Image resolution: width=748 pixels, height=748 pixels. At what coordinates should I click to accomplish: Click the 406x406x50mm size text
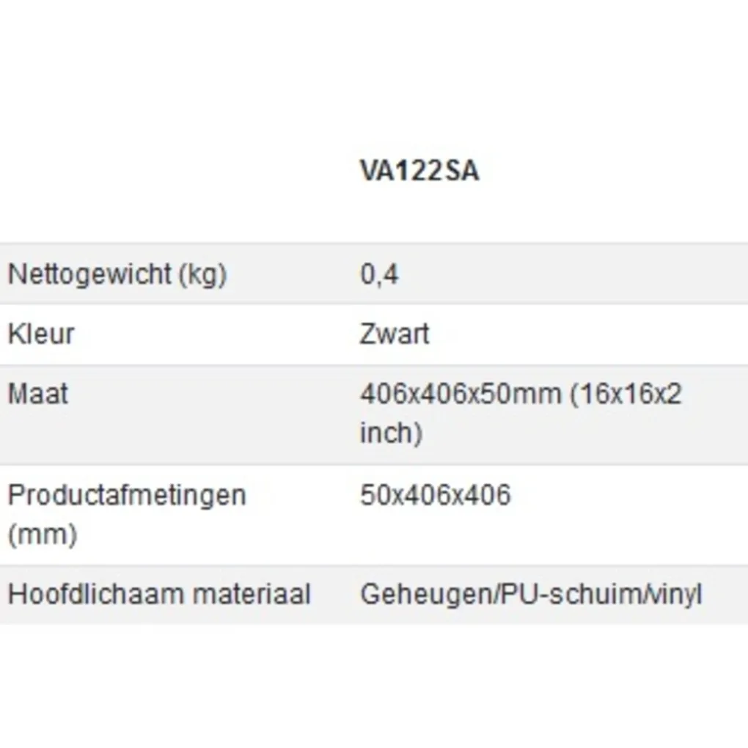point(461,394)
